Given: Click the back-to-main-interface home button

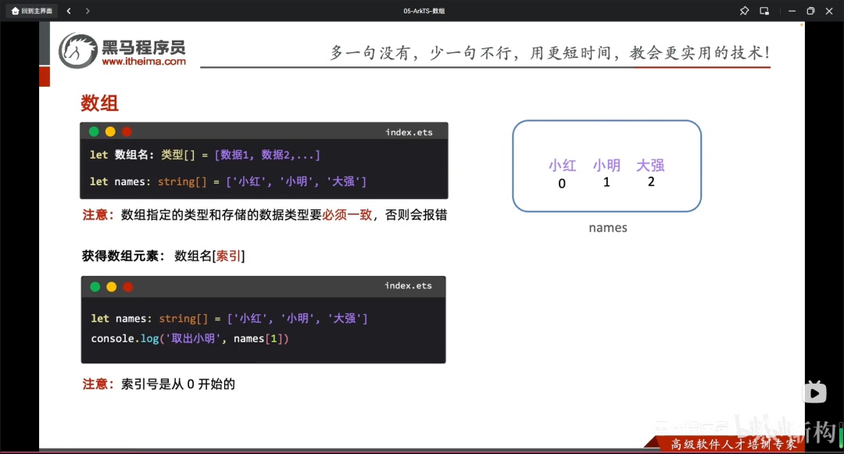Looking at the screenshot, I should (x=32, y=11).
